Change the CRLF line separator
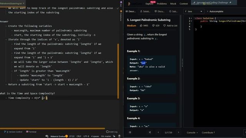The width and height of the screenshot is (246, 138). click(x=79, y=136)
